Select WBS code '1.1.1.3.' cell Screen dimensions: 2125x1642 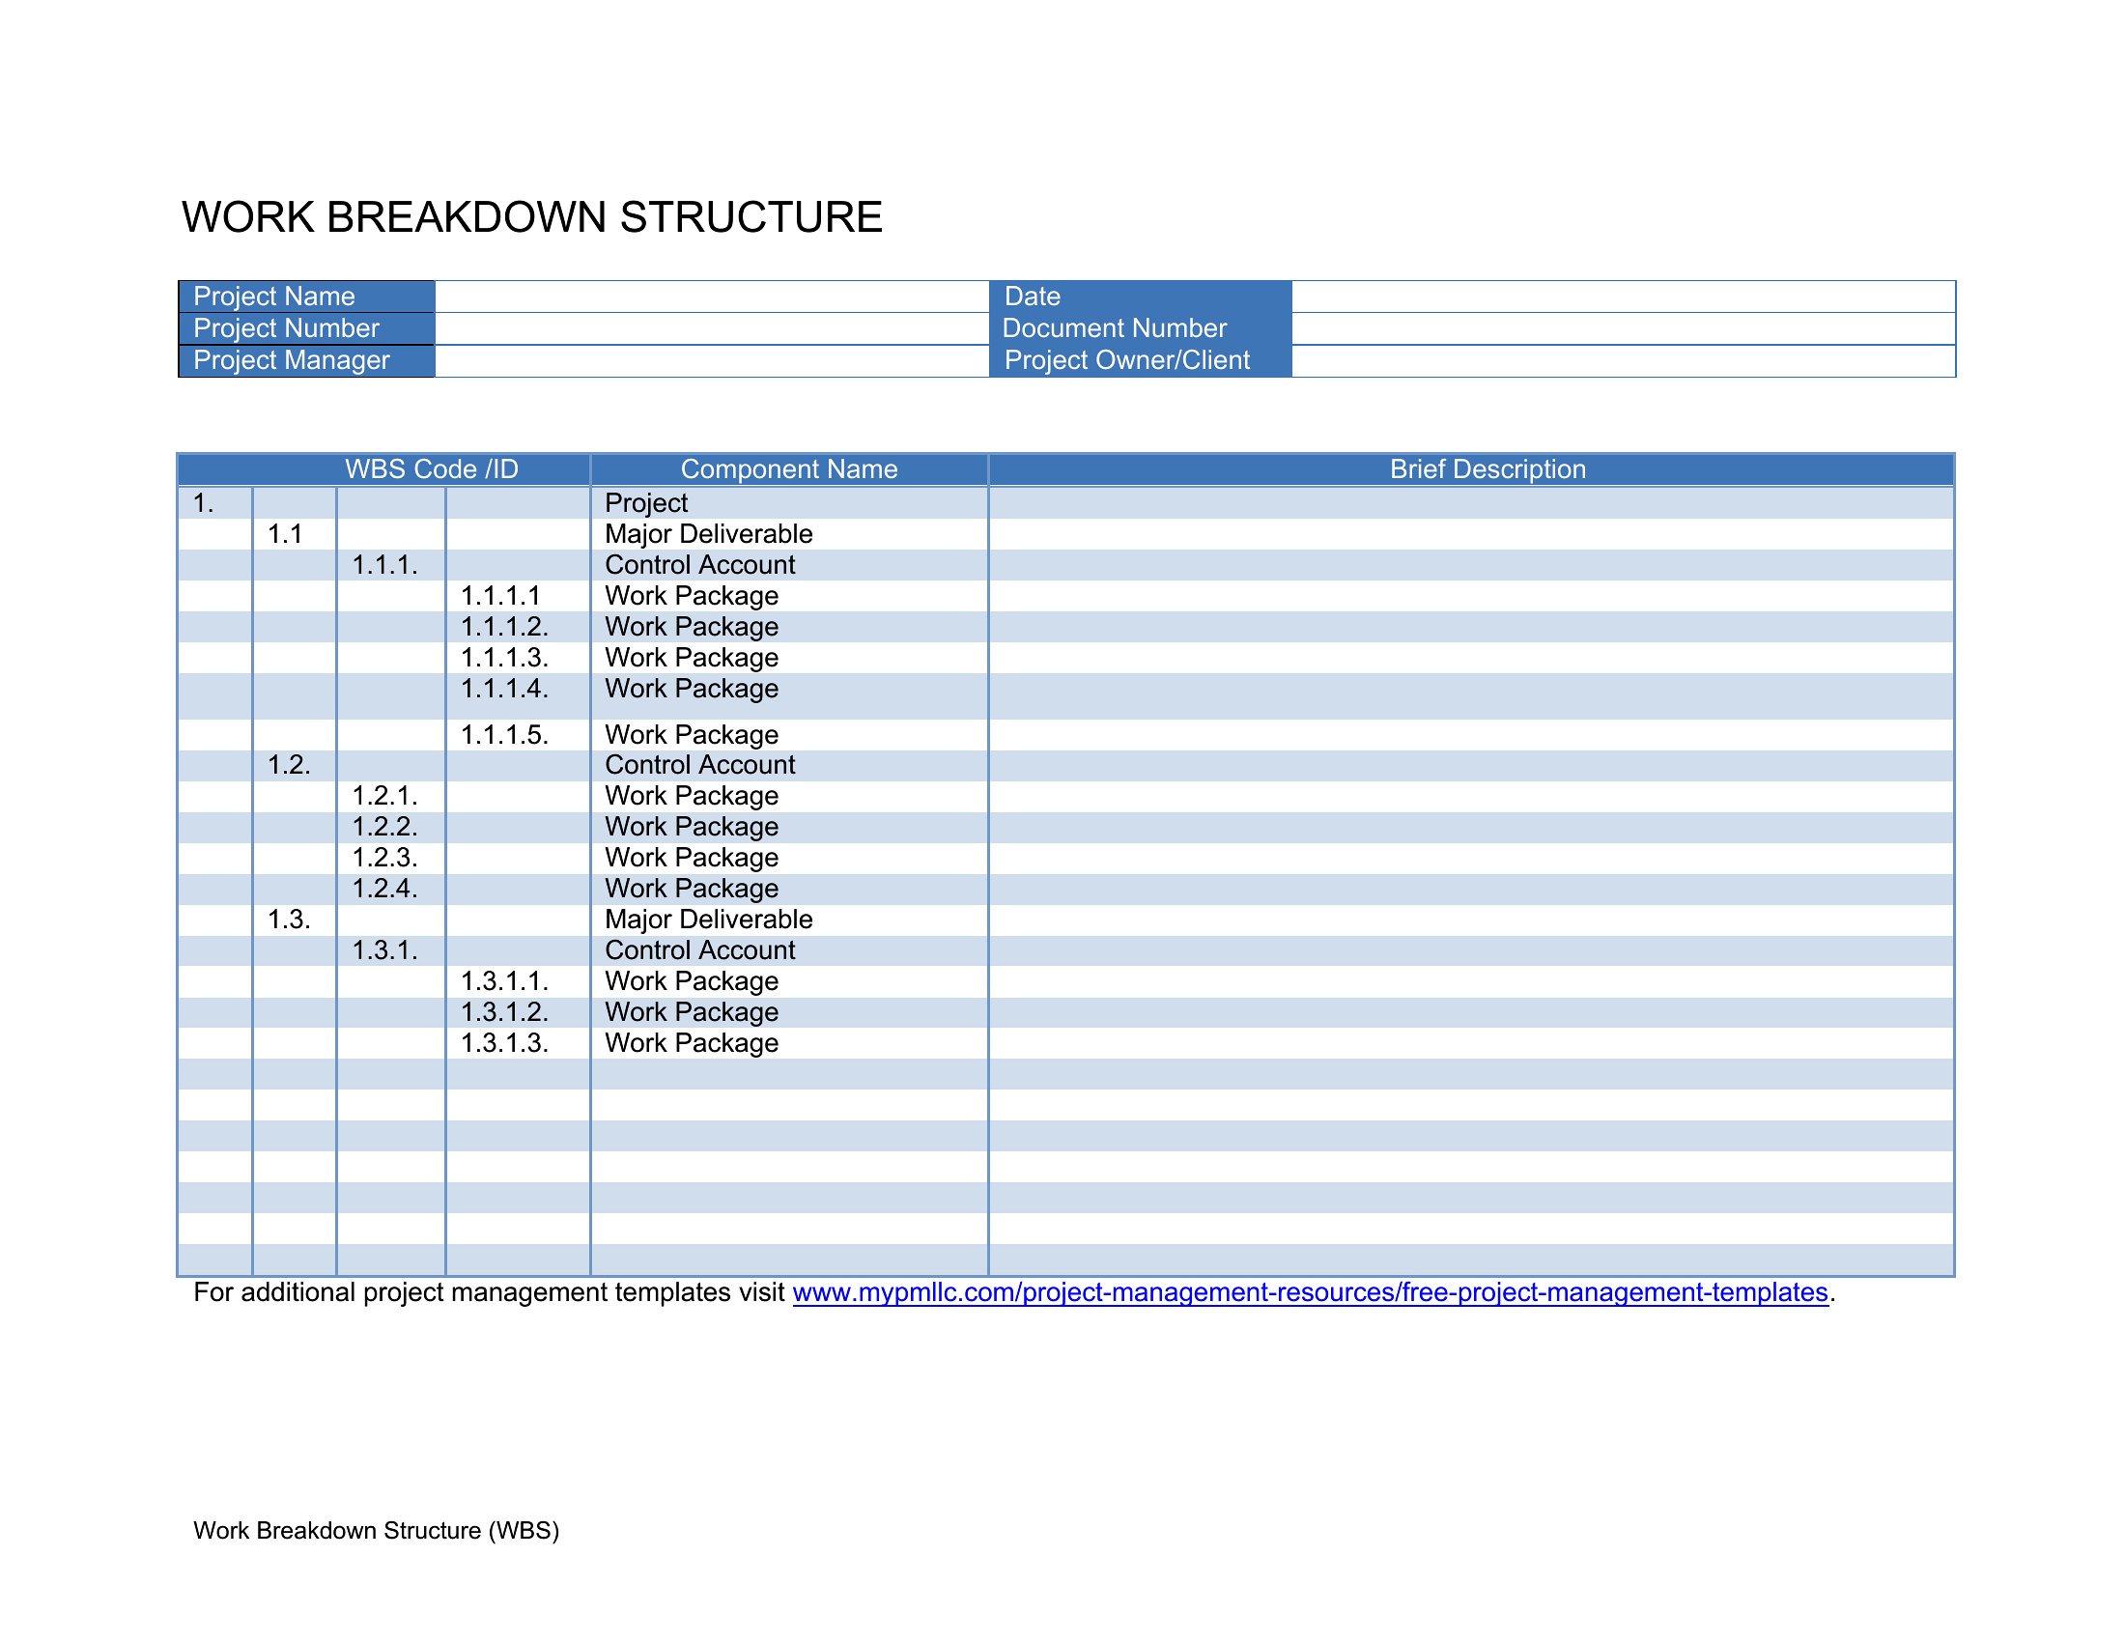pos(518,659)
